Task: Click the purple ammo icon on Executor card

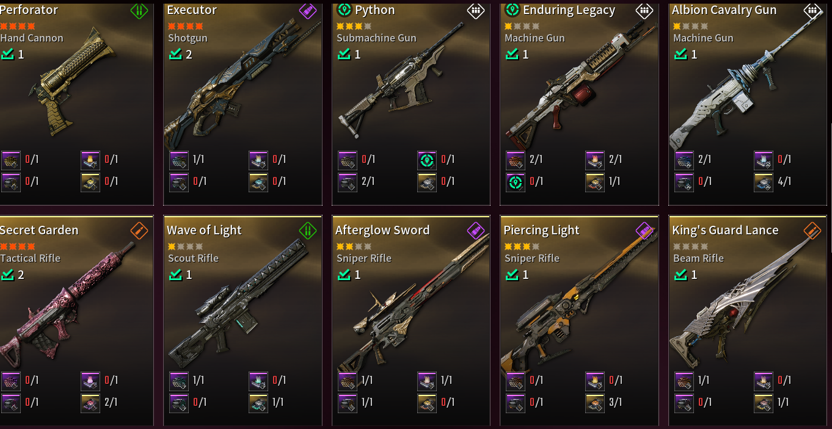Action: tap(307, 10)
